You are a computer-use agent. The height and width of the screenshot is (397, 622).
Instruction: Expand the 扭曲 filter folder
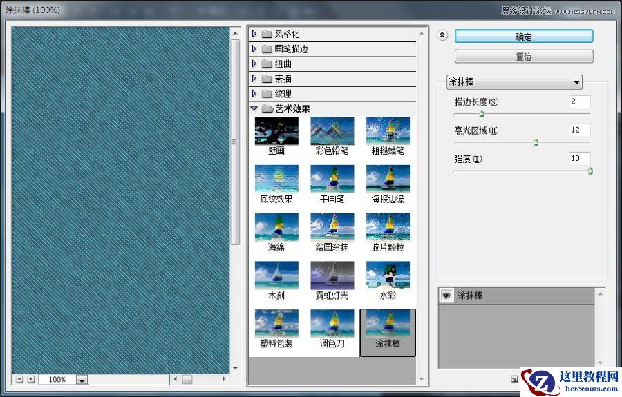click(x=254, y=64)
